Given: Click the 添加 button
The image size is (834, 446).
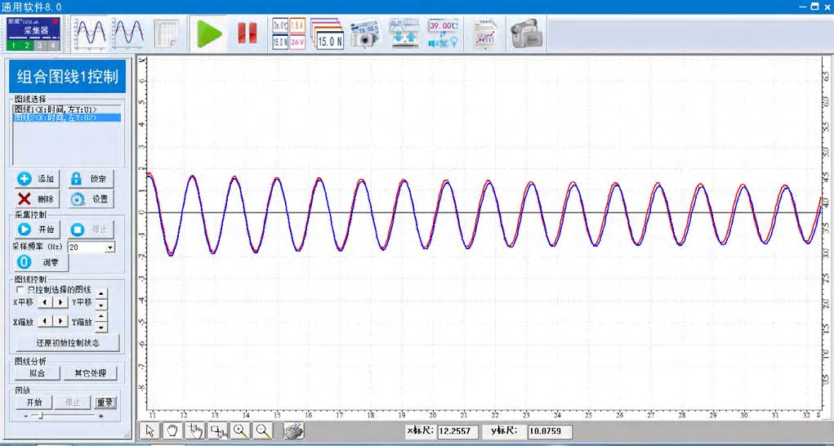Looking at the screenshot, I should click(37, 179).
